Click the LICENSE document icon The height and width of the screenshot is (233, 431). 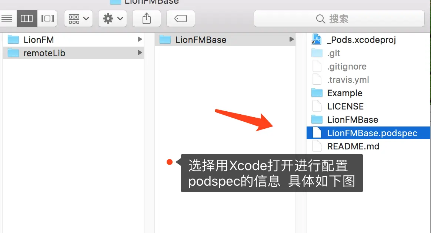click(x=317, y=106)
